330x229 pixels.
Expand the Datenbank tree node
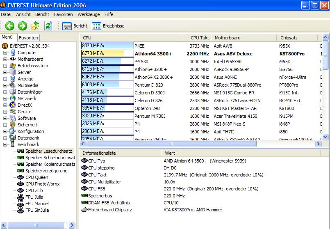(5, 138)
